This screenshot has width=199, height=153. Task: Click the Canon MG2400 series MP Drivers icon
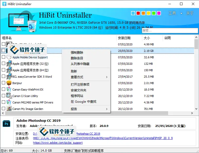pos(9,102)
